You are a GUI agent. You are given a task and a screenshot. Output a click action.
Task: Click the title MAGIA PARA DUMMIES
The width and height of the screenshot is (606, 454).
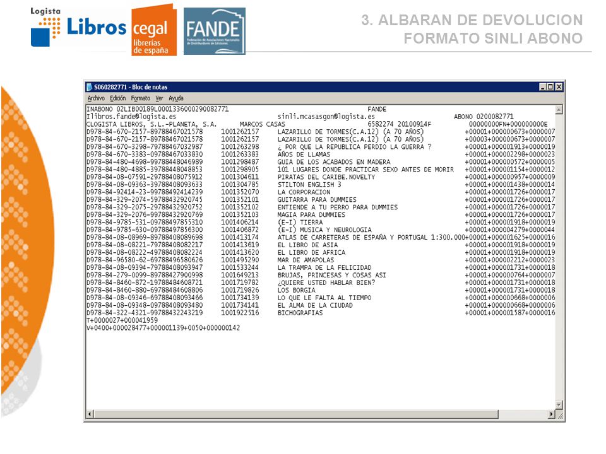[311, 214]
